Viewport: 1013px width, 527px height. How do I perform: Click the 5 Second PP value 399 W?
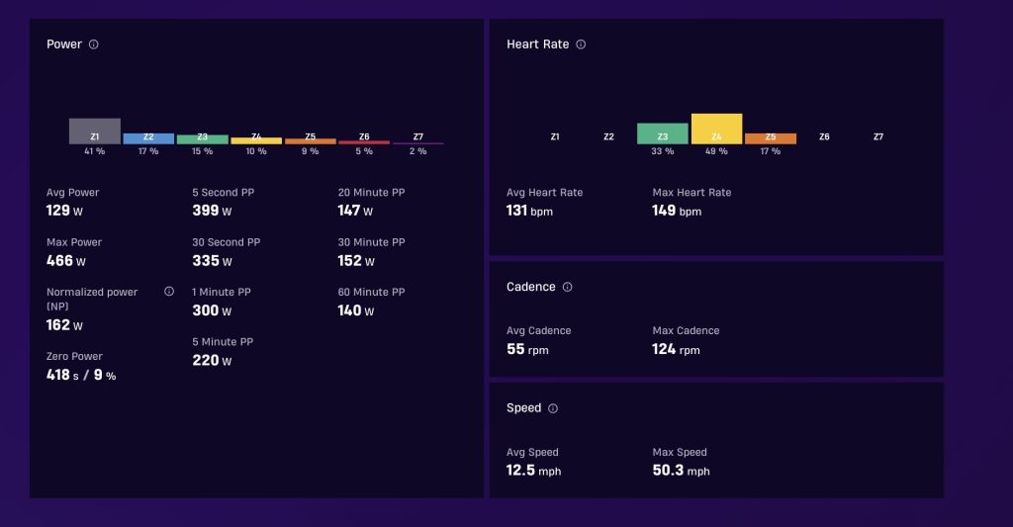click(212, 211)
